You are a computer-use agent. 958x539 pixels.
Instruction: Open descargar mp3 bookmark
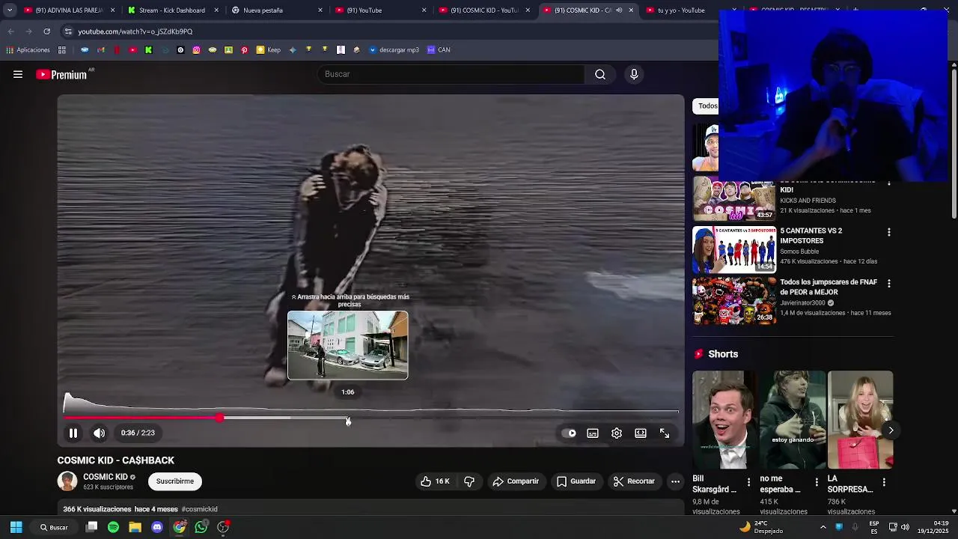click(x=394, y=50)
